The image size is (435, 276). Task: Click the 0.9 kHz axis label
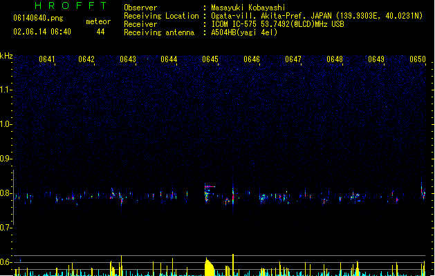(x=6, y=159)
